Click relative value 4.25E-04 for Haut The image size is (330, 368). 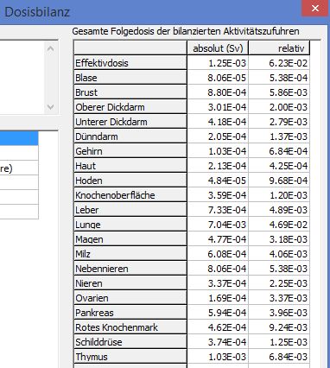coord(279,166)
